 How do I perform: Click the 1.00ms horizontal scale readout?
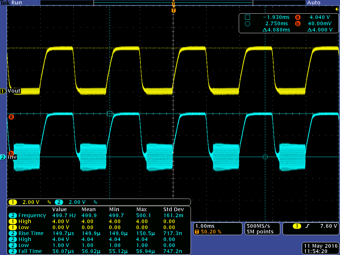[205, 226]
